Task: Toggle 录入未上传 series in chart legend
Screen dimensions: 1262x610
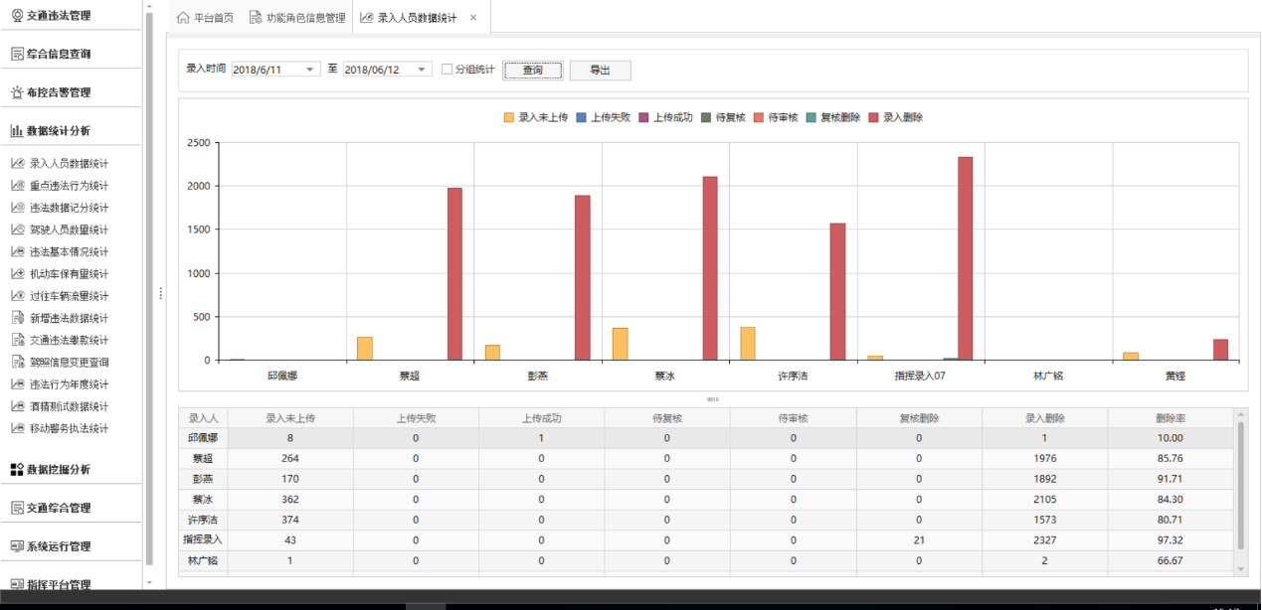Action: click(x=535, y=117)
